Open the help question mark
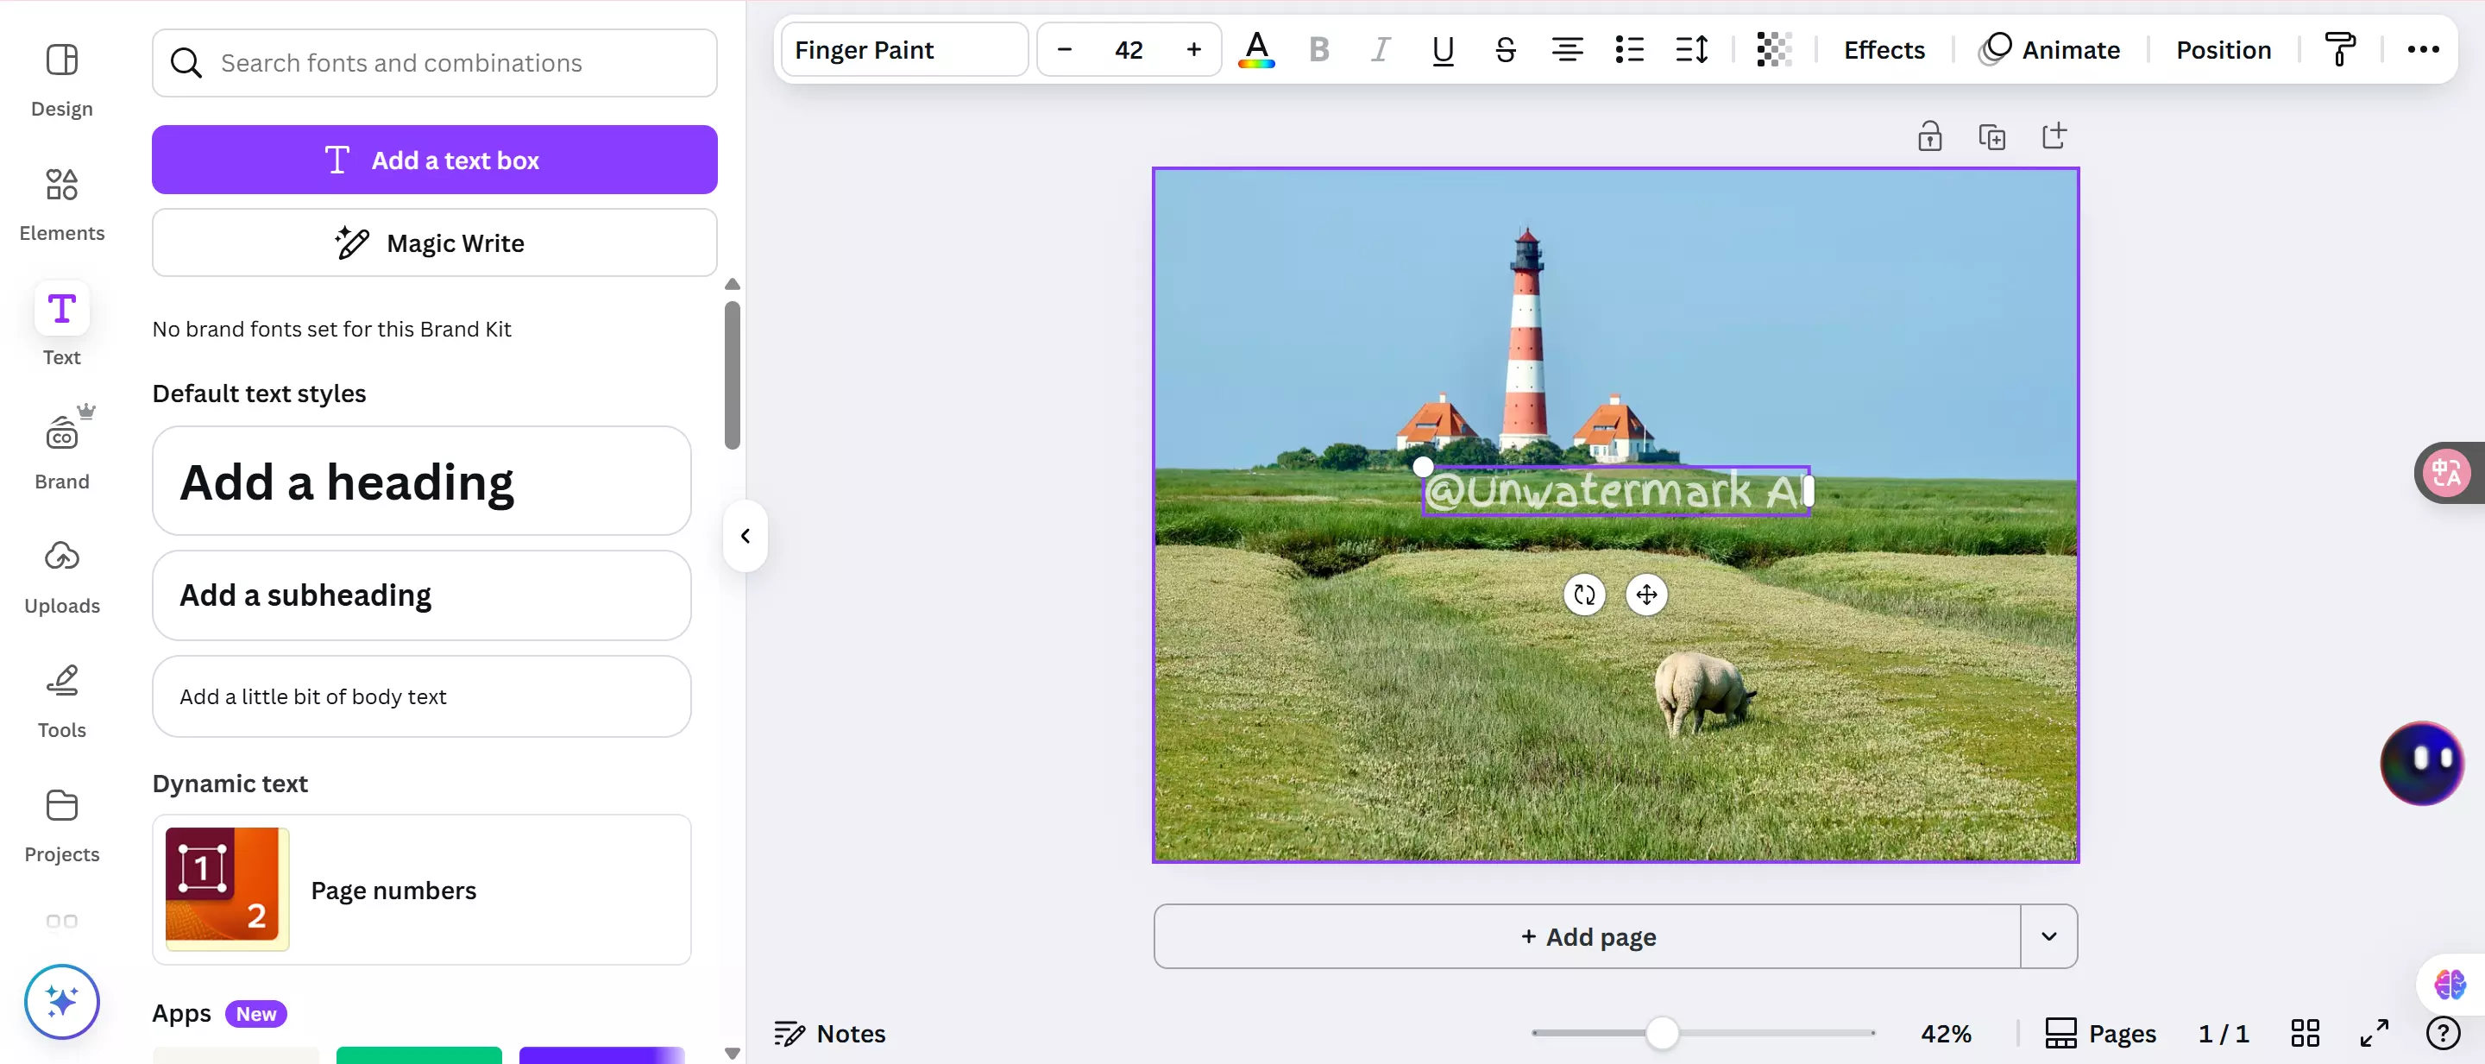This screenshot has width=2485, height=1064. point(2443,1033)
